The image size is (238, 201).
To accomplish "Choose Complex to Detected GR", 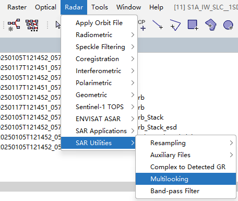I will coord(186,167).
